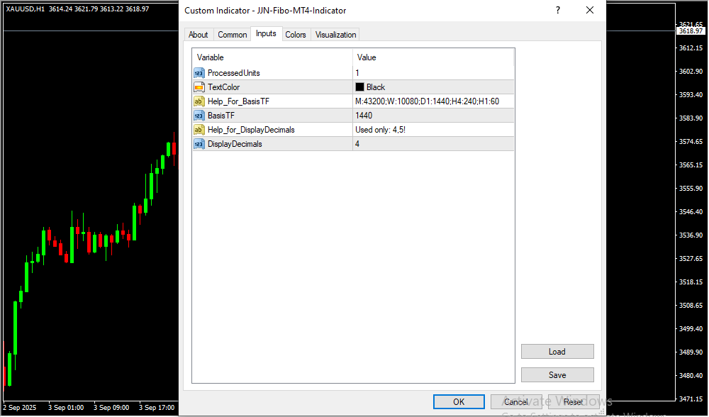Load input settings from a file
Viewport: 709px width, 417px height.
click(x=557, y=352)
